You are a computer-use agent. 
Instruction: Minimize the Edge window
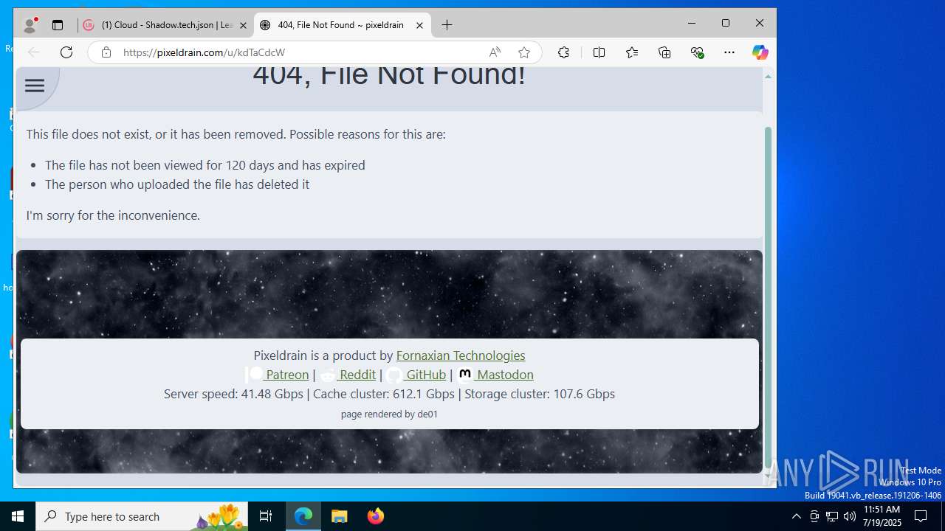click(692, 24)
